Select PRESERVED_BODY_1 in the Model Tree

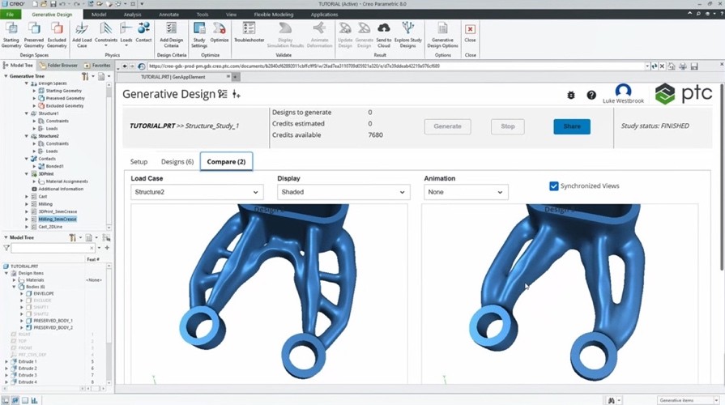click(53, 321)
